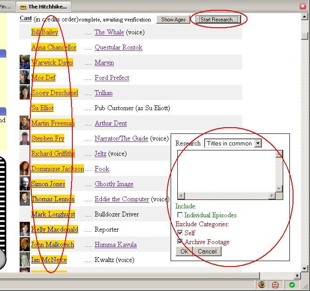Screen dimensions: 310x291
Task: Switch to the 'Fin...' tab
Action: [7, 7]
